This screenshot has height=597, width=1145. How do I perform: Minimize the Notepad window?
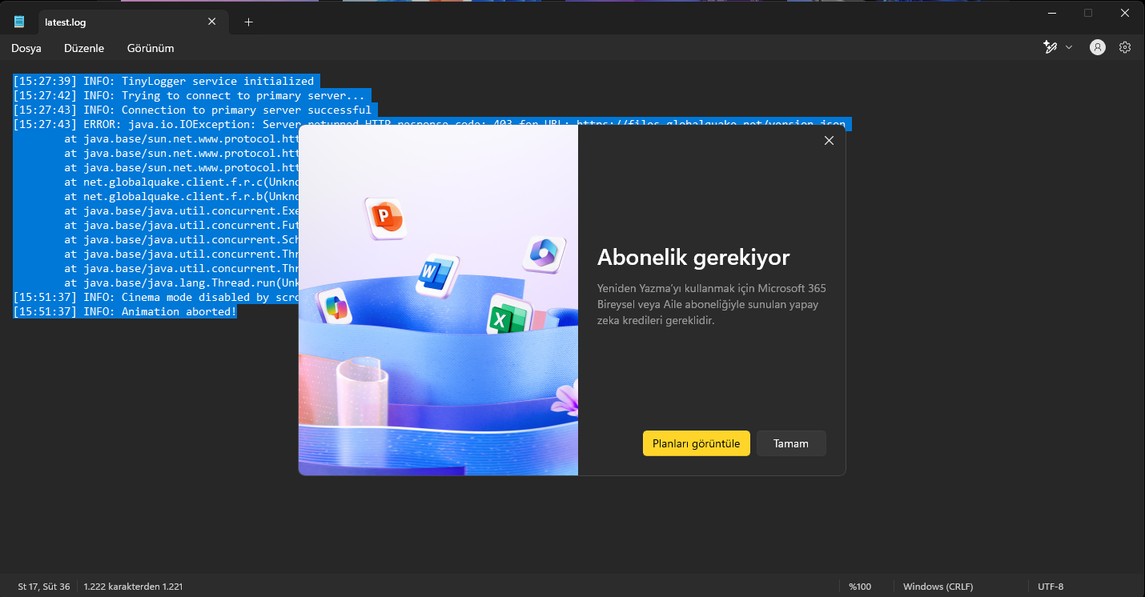[x=1051, y=13]
